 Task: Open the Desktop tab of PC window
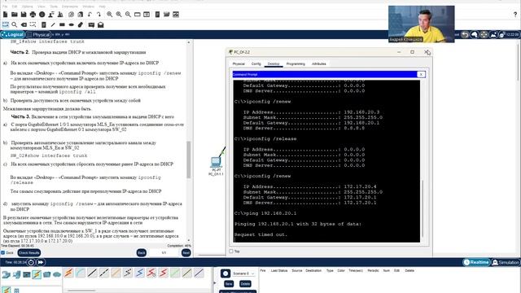pos(274,63)
